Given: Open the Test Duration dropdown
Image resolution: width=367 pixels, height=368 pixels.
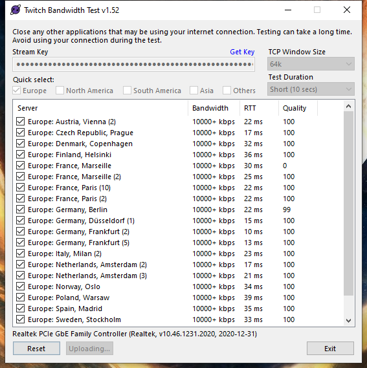Looking at the screenshot, I should click(x=311, y=89).
